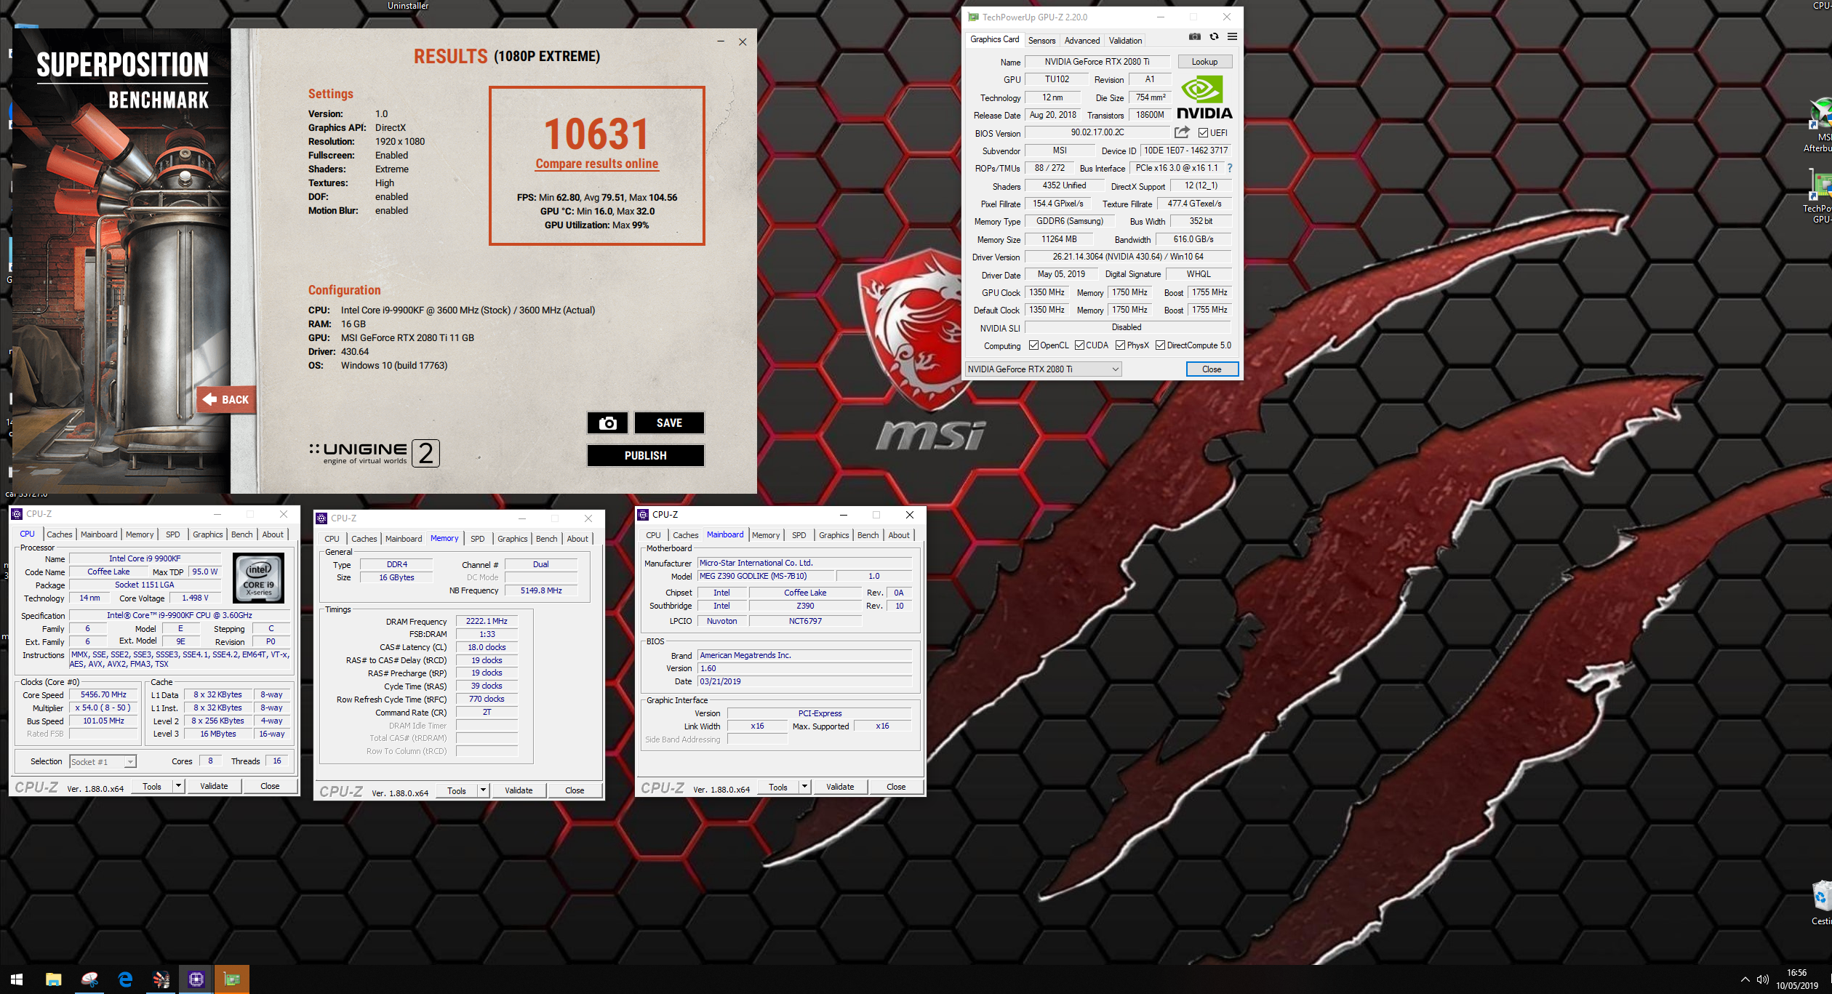Viewport: 1832px width, 994px height.
Task: Click the benchmark score 10631
Action: (x=596, y=135)
